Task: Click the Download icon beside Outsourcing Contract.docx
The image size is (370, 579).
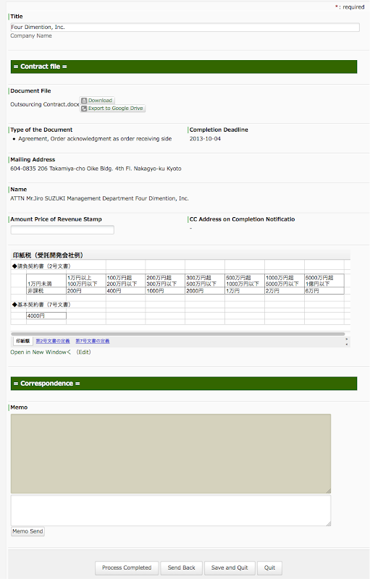Action: tap(84, 101)
